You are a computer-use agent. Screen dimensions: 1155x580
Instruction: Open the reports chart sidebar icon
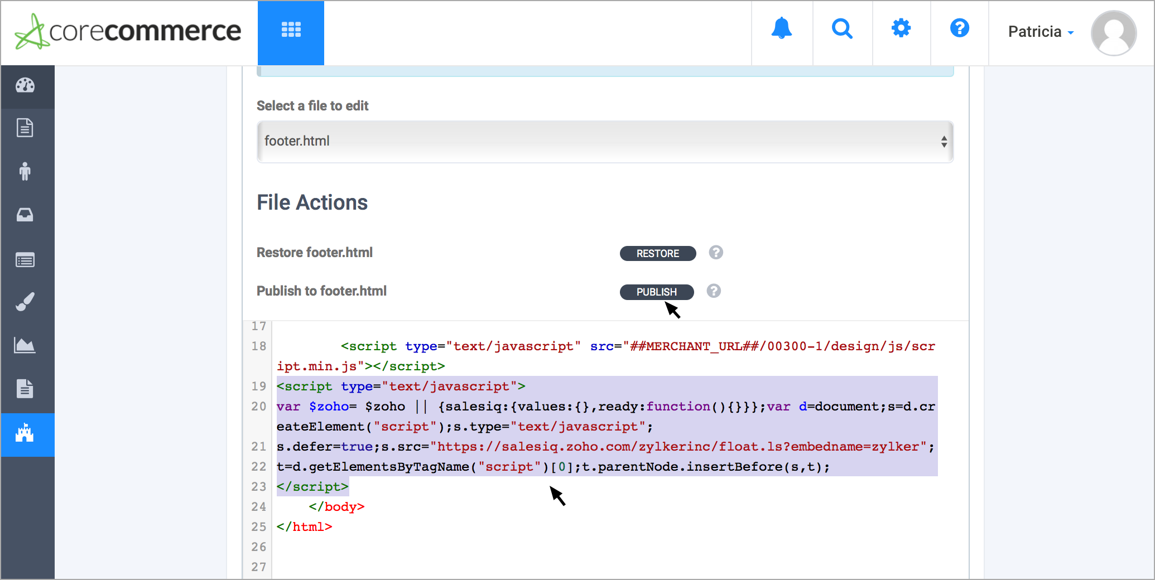click(25, 345)
